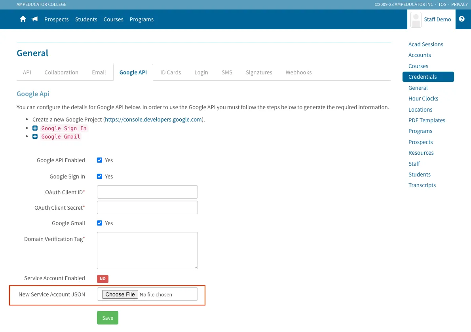This screenshot has height=332, width=471.
Task: Open Accounts in the sidebar
Action: click(x=420, y=55)
